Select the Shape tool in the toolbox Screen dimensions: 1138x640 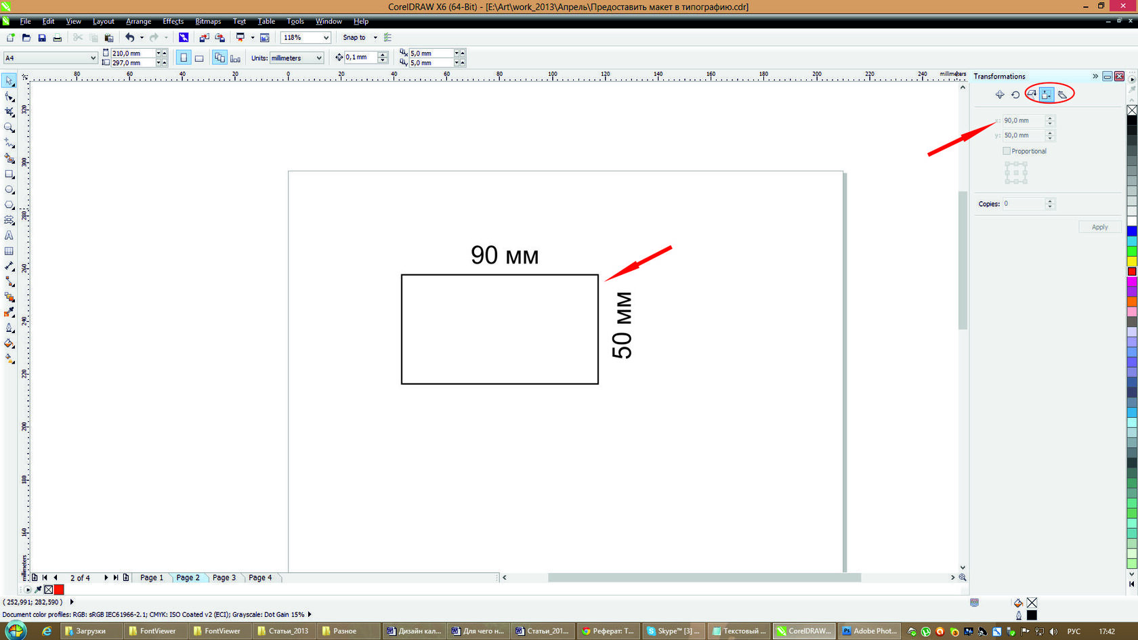tap(9, 97)
